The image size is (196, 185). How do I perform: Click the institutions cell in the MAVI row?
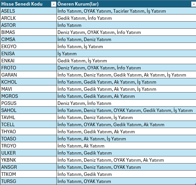(x=126, y=89)
